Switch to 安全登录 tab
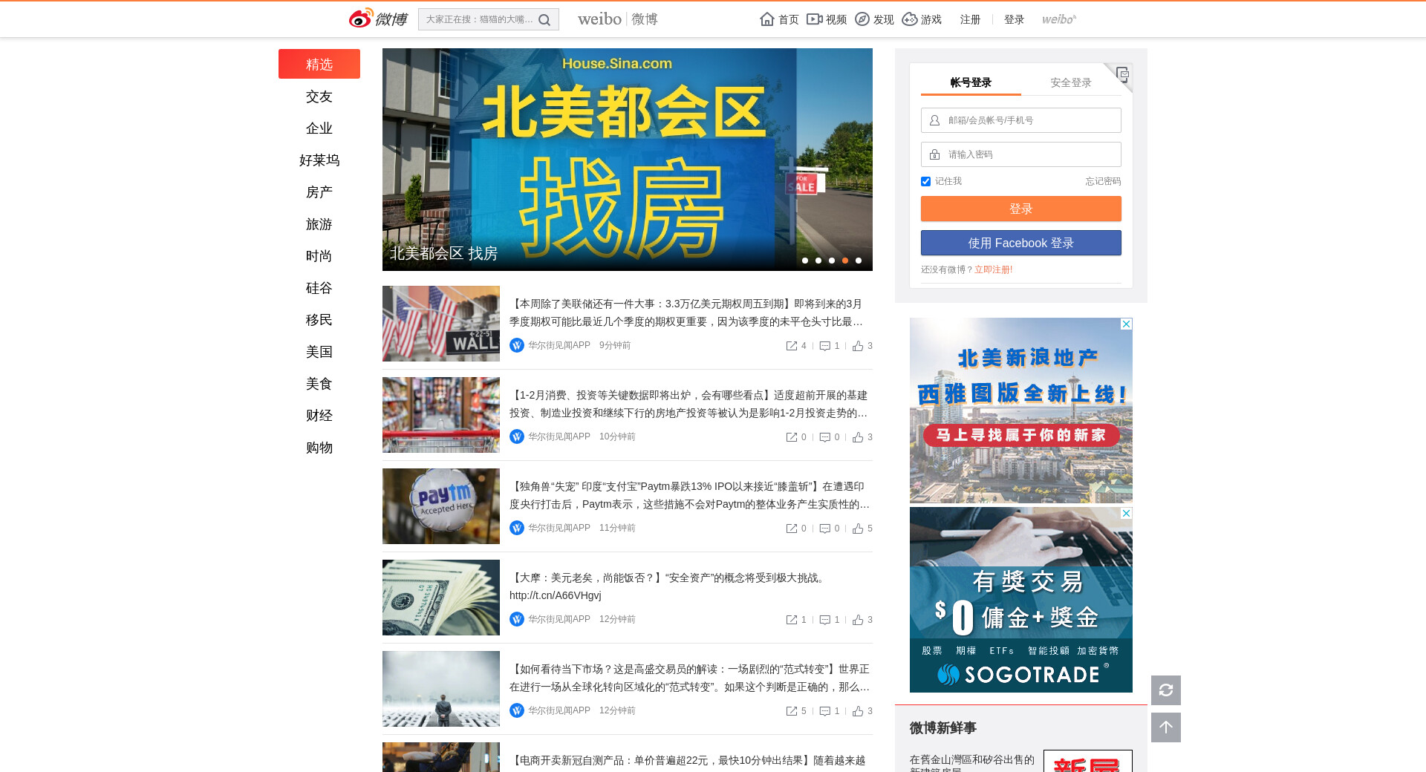This screenshot has width=1426, height=772. tap(1071, 82)
